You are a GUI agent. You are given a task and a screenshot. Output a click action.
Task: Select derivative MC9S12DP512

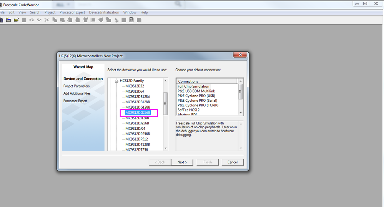[x=137, y=139]
